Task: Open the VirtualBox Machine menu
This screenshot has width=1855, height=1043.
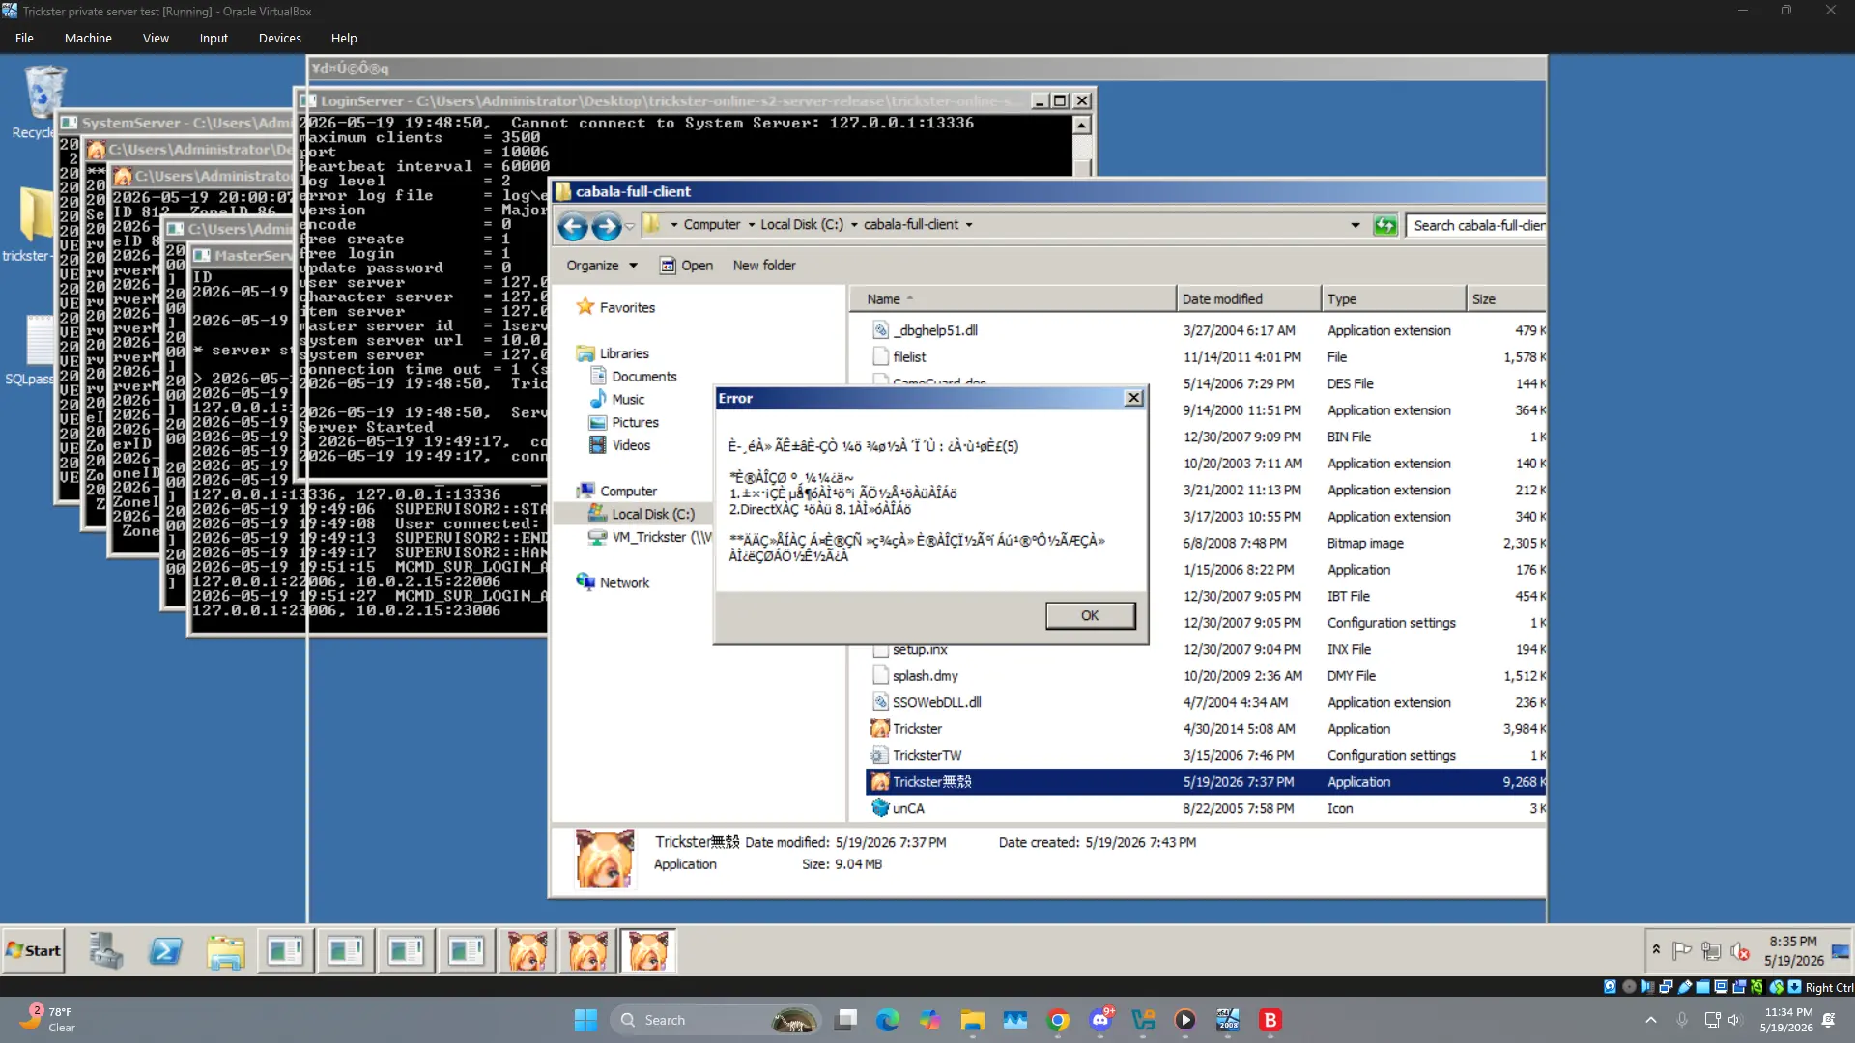Action: [x=88, y=38]
